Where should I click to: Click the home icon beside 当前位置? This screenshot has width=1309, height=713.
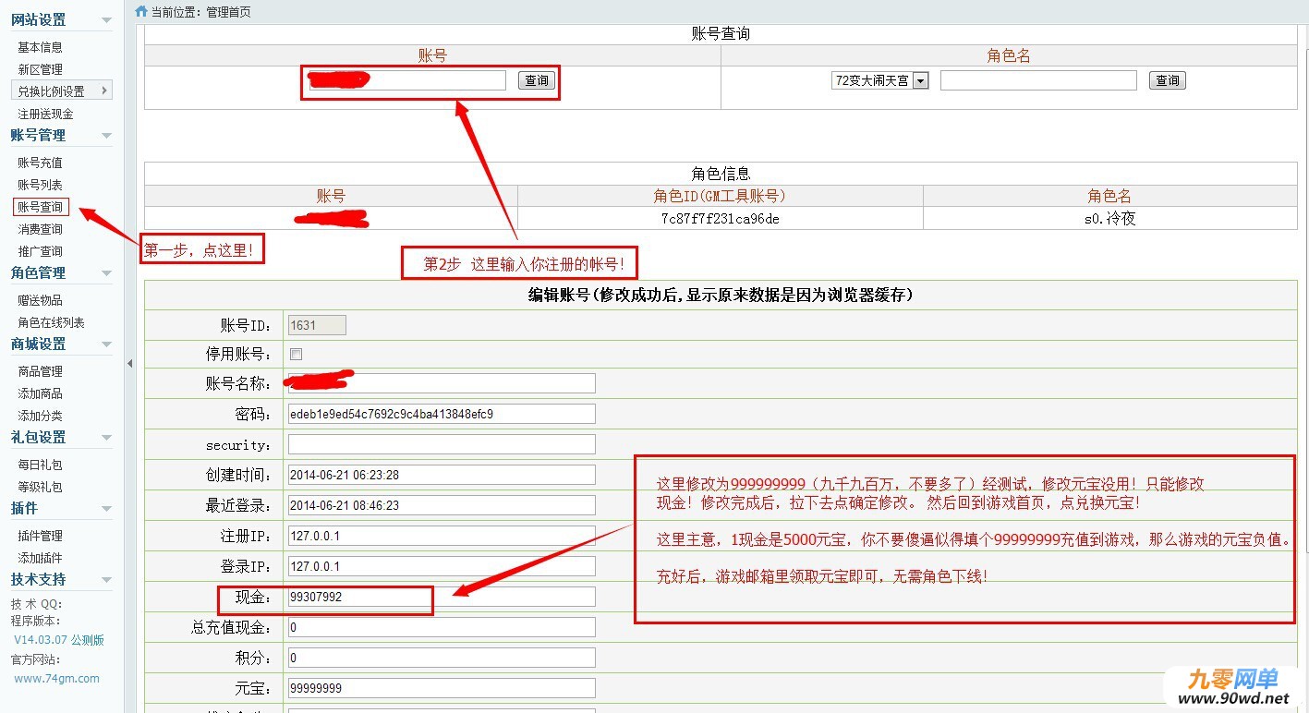pos(141,11)
